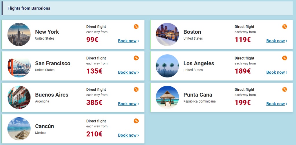The image size is (296, 145).
Task: Click the discount badge on New York card
Action: click(x=136, y=27)
